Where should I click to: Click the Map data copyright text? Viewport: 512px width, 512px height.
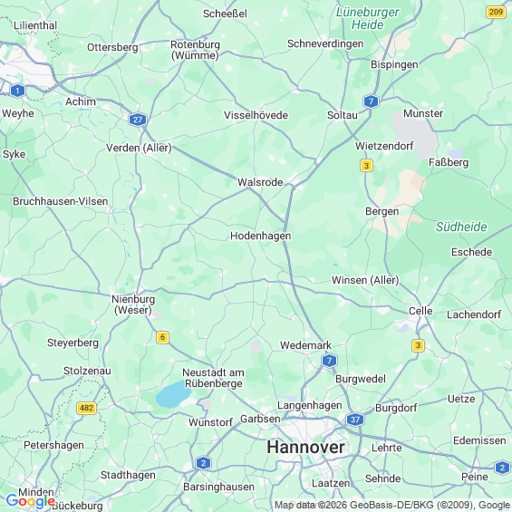pos(392,505)
